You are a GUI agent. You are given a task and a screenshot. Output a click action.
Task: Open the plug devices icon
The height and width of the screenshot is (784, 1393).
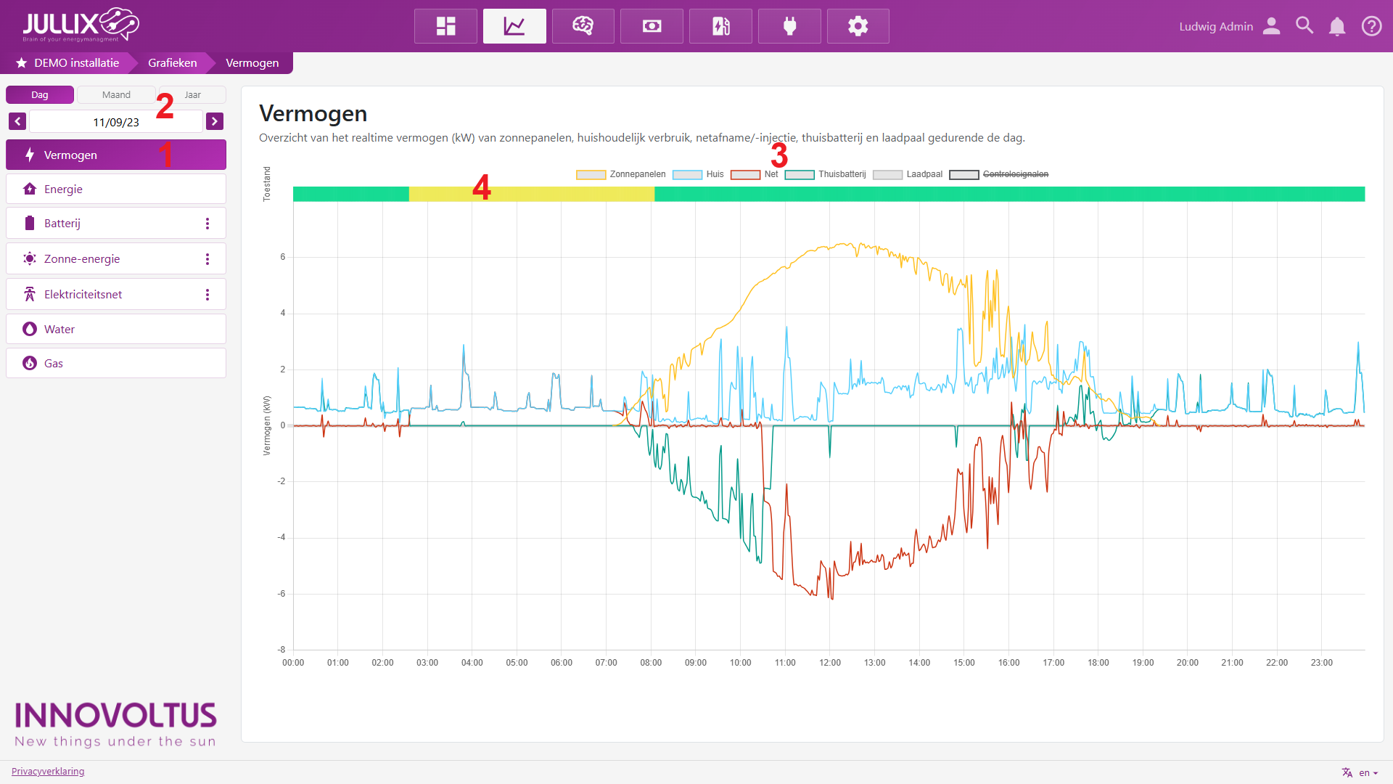789,26
